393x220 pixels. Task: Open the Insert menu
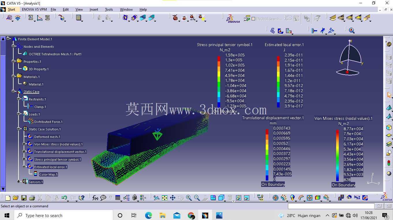[94, 10]
